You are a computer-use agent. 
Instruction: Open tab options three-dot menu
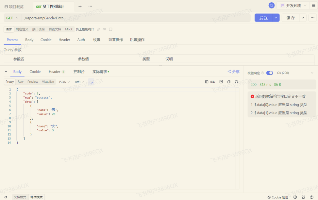pos(90,6)
